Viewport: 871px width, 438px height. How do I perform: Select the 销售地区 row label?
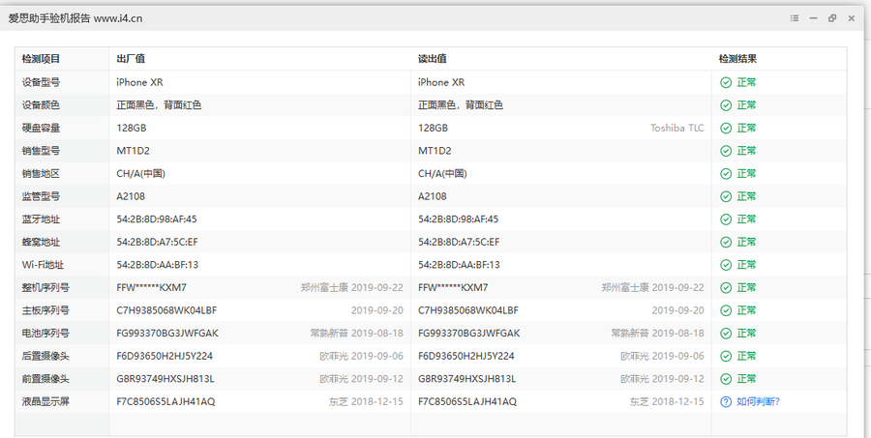pyautogui.click(x=41, y=173)
